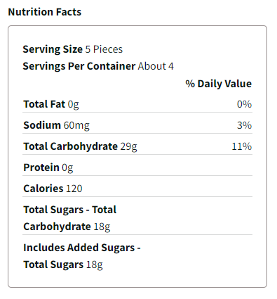The width and height of the screenshot is (277, 299).
Task: Click the Carbohydrate 18g line
Action: click(x=67, y=227)
